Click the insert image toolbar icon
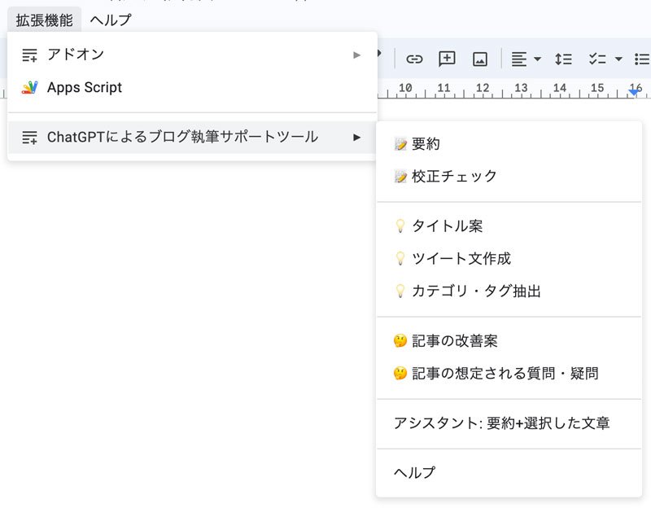Viewport: 651px width, 508px height. click(480, 59)
